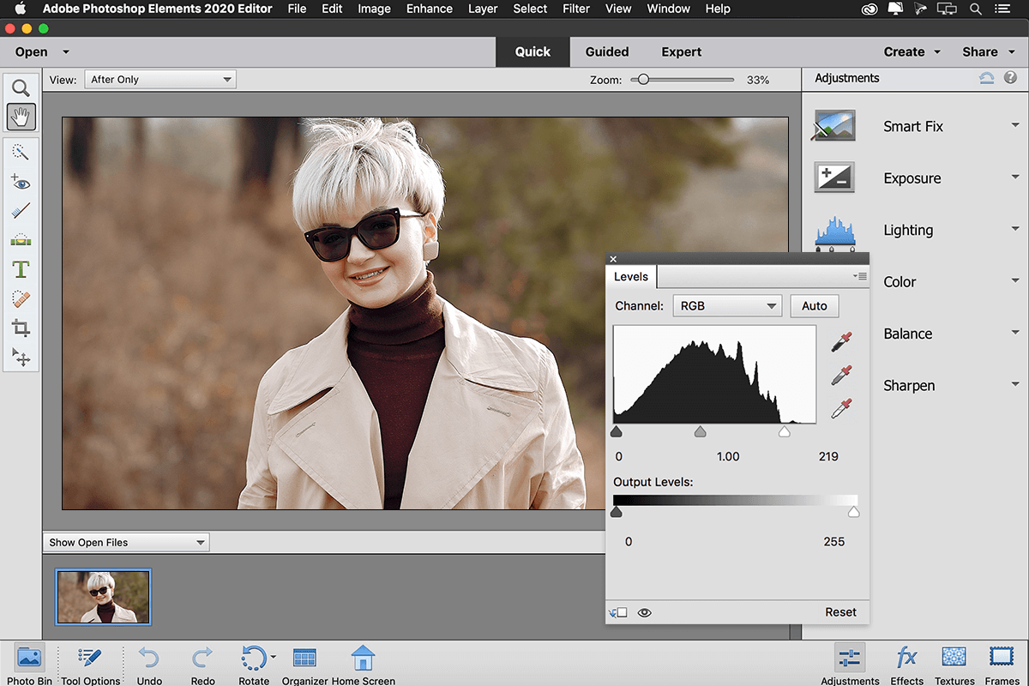Toggle the layer mask checkbox in Levels
Screen dimensions: 1029x686
point(619,612)
